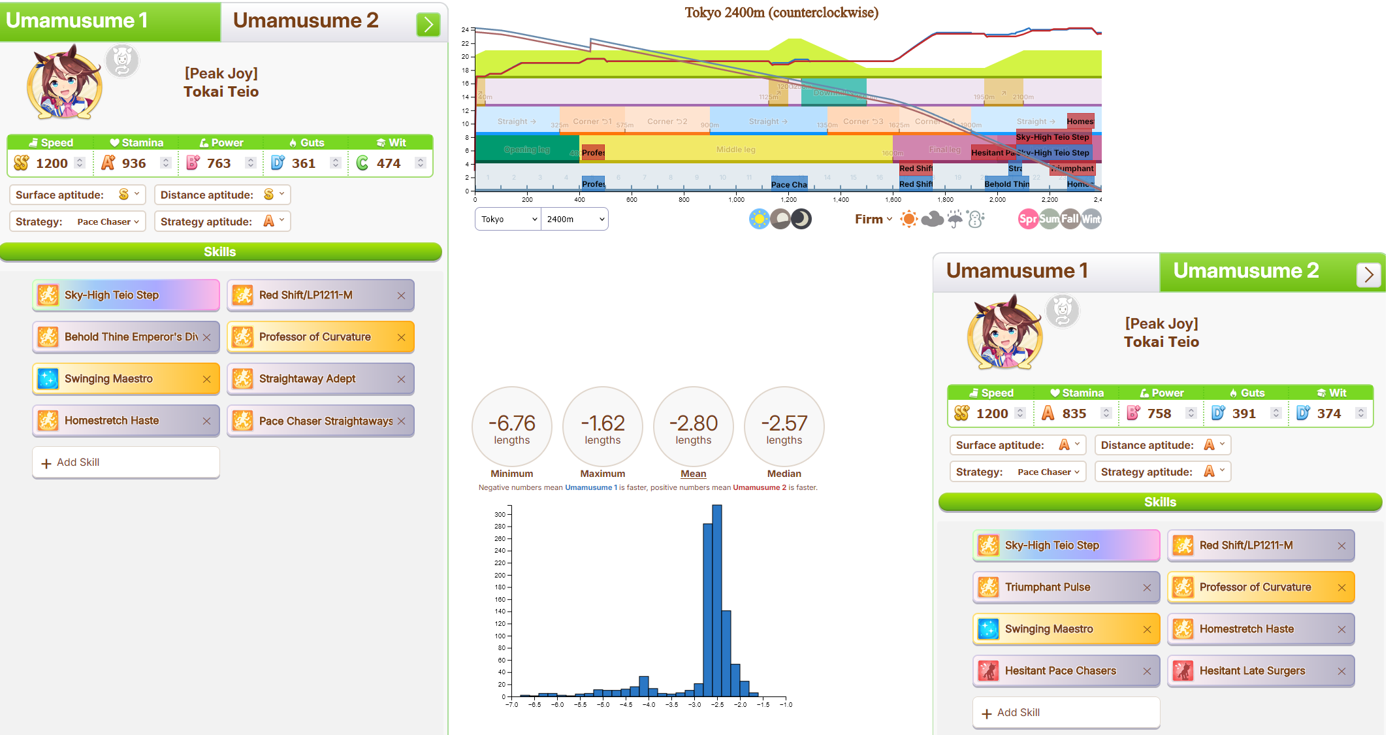Click the white arrow on right panel tabs
Viewport: 1395px width, 735px height.
coord(1369,275)
